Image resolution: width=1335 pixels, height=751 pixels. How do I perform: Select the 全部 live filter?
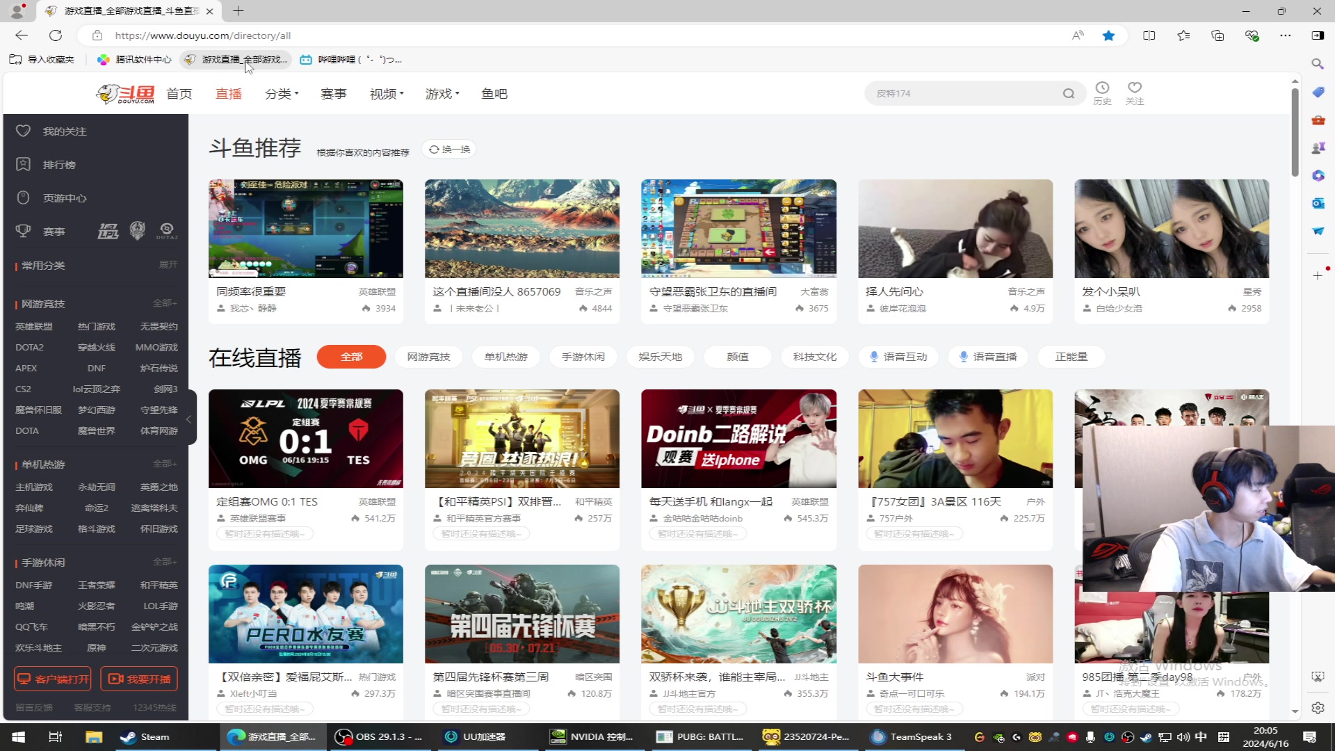pos(352,357)
